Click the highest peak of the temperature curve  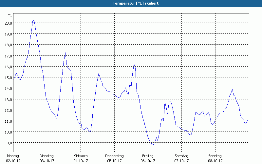click(x=33, y=20)
